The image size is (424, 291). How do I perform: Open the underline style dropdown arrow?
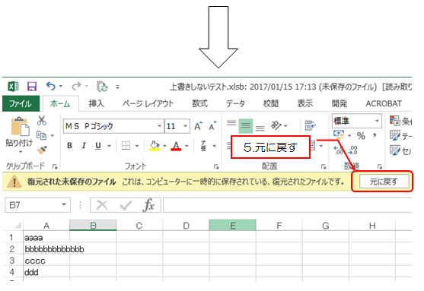pos(110,146)
